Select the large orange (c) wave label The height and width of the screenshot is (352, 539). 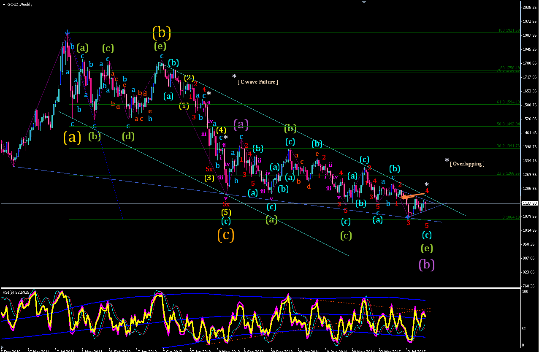pos(225,235)
